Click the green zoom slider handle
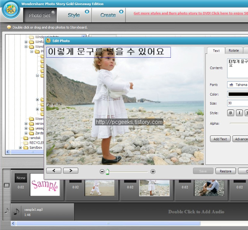The width and height of the screenshot is (248, 230). tap(107, 172)
